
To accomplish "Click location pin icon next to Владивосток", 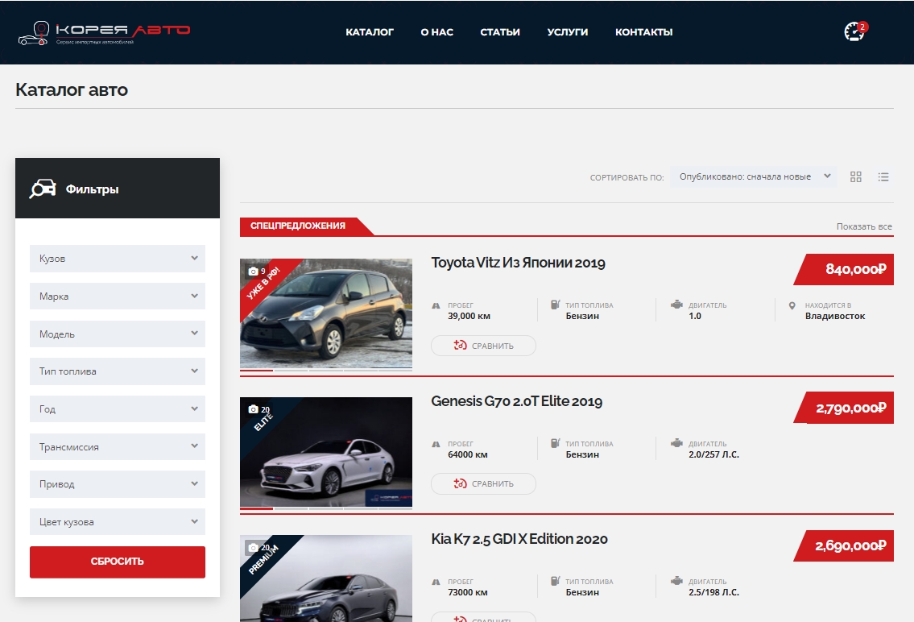I will click(x=792, y=305).
